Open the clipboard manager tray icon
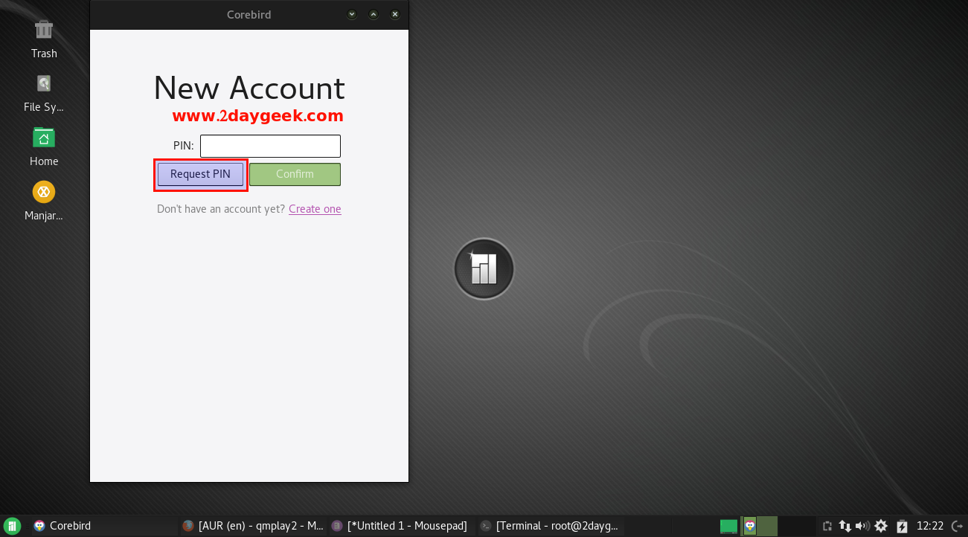 pos(827,526)
